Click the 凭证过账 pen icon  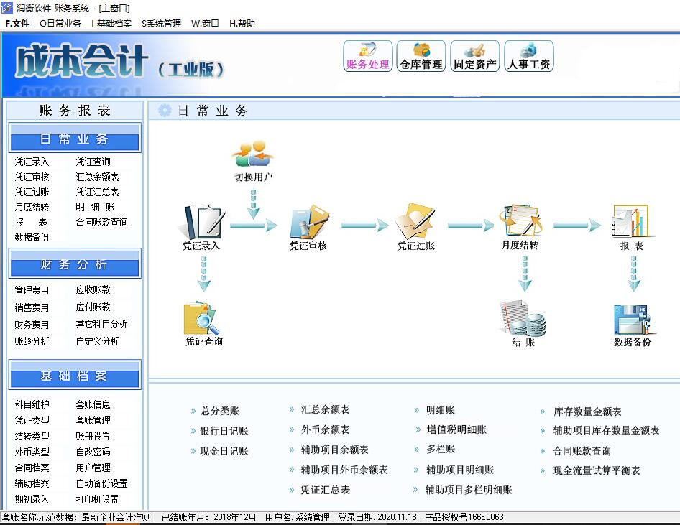click(x=415, y=222)
